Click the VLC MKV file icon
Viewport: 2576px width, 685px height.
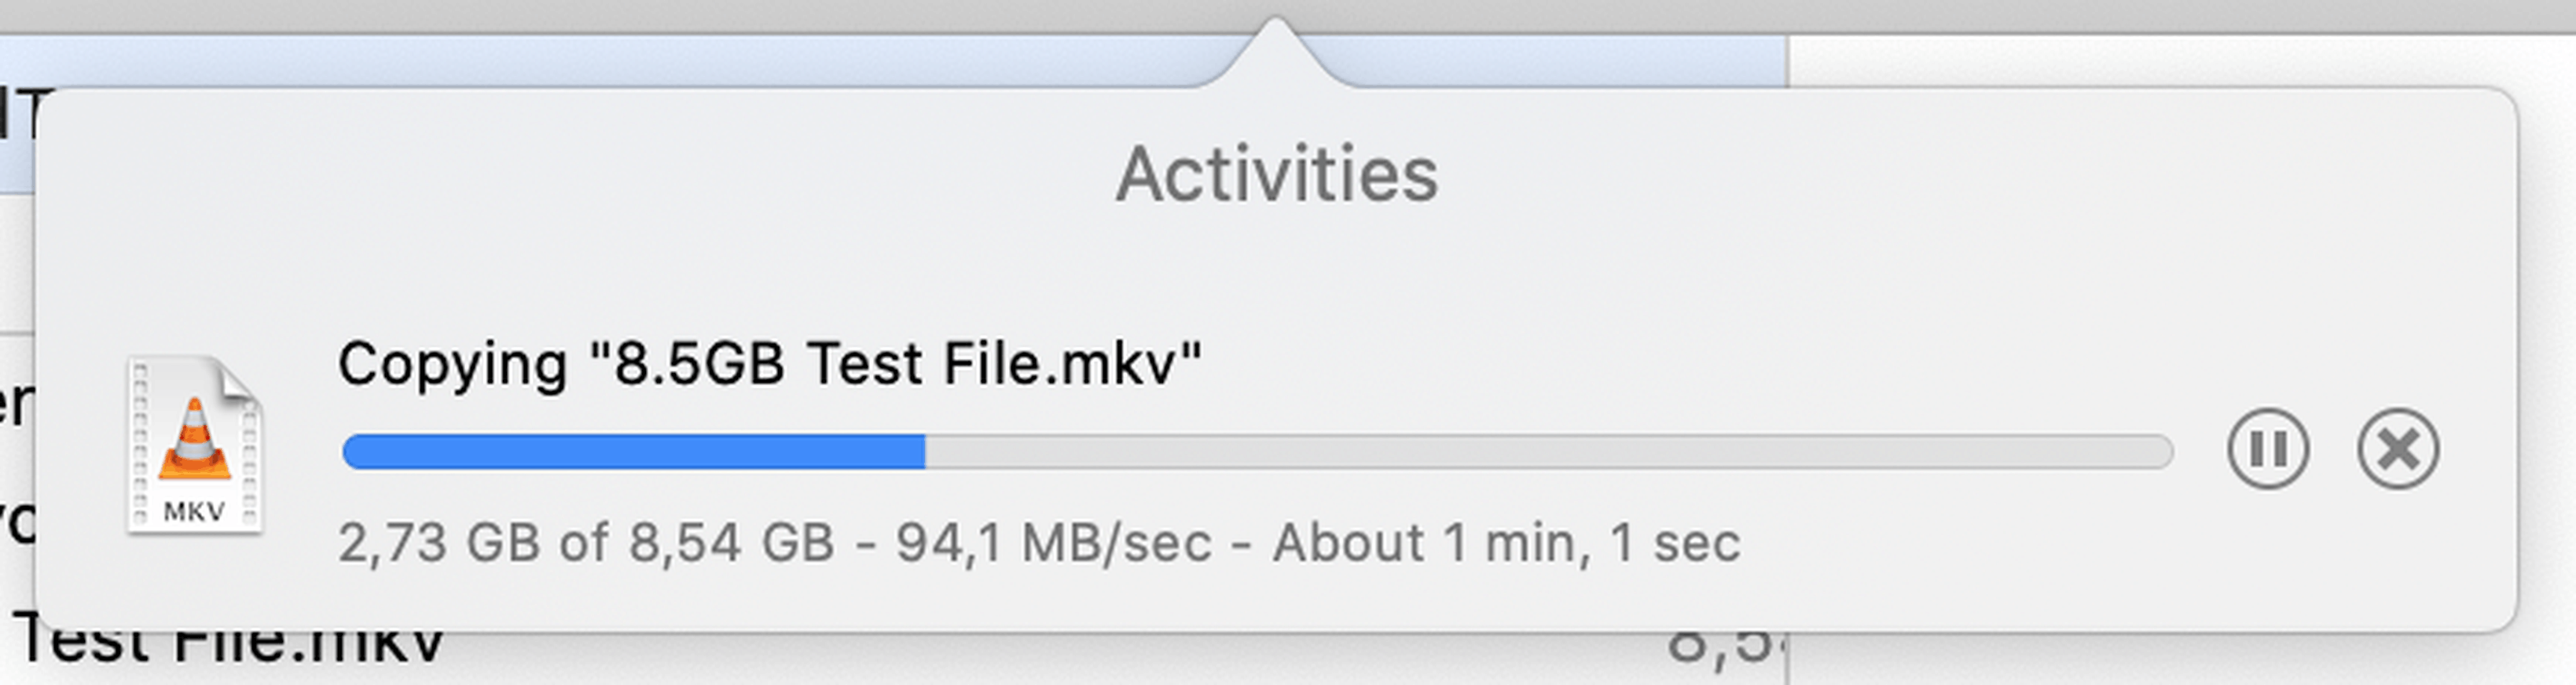tap(195, 445)
